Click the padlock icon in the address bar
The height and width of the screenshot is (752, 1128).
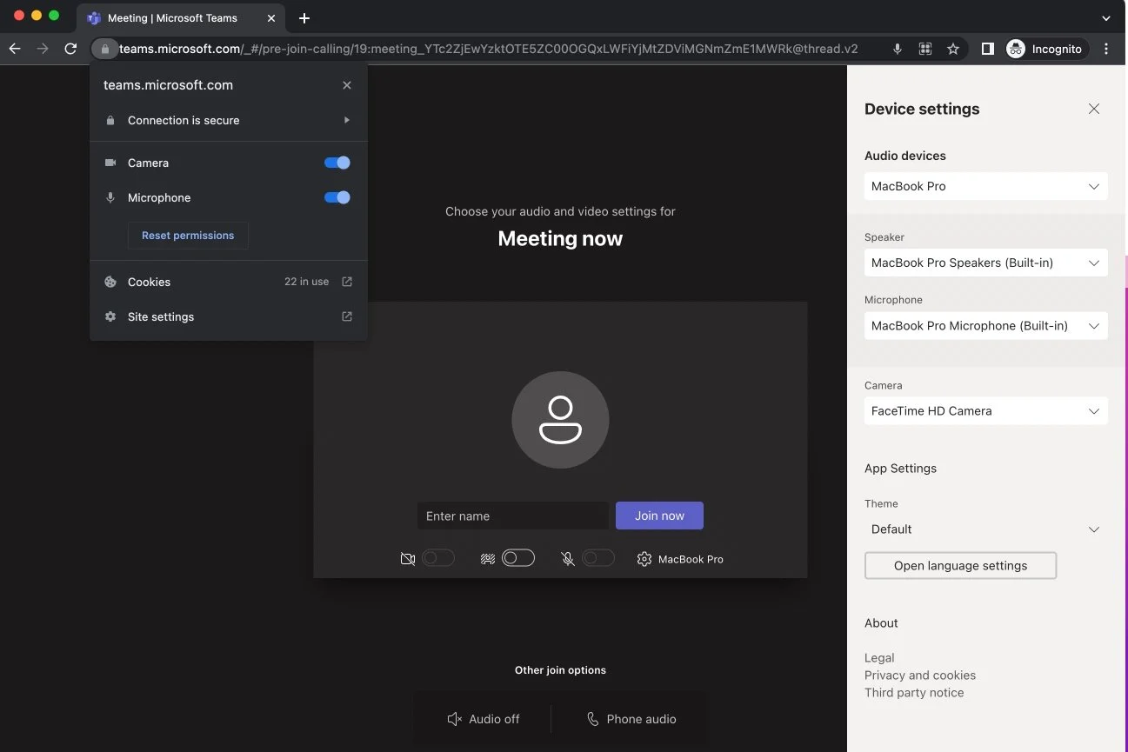tap(104, 49)
